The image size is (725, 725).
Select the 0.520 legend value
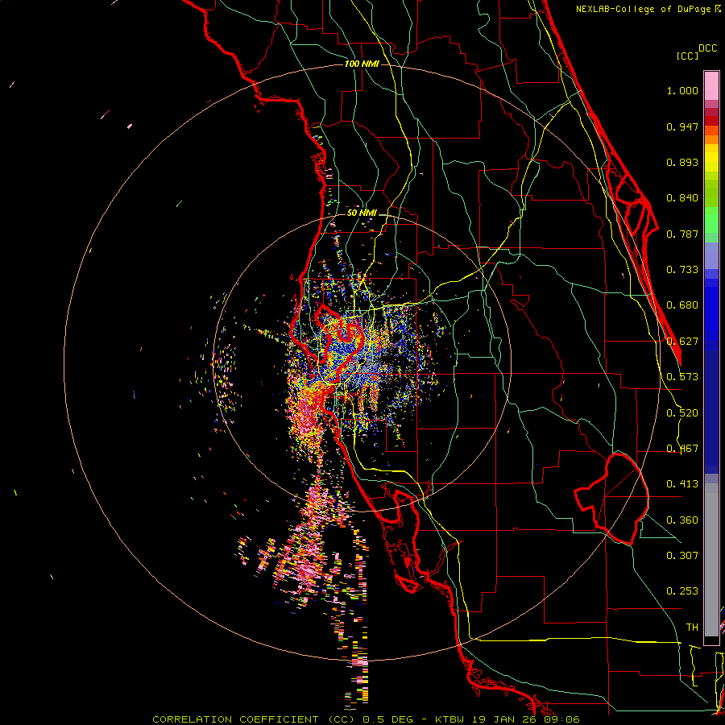point(682,413)
